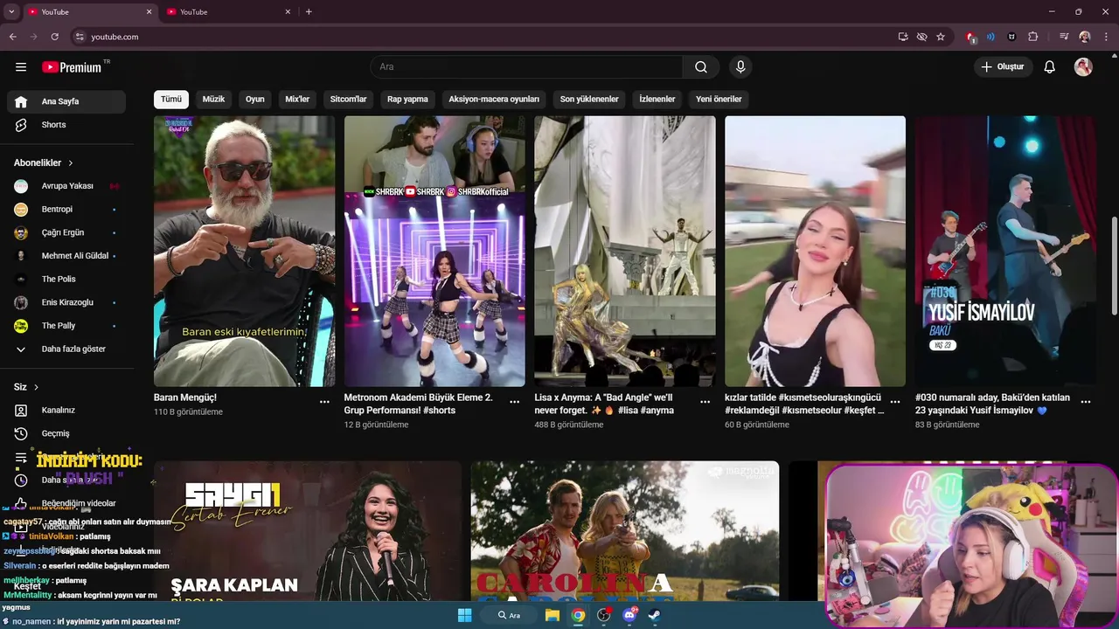This screenshot has width=1119, height=629.
Task: Open the YouTube hamburger guide menu
Action: (x=21, y=67)
